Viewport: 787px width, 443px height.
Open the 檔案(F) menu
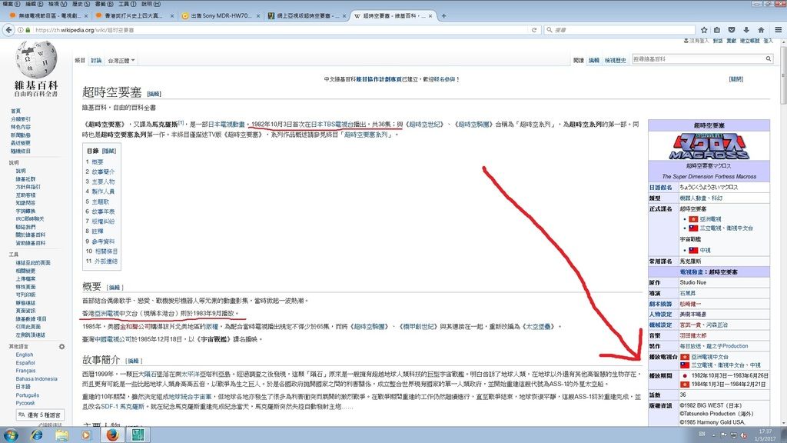pos(11,4)
